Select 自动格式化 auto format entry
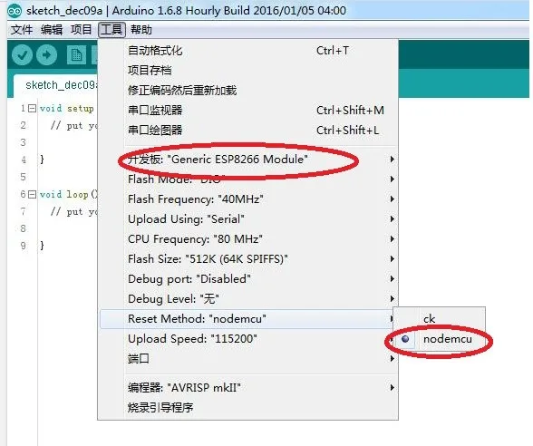Viewport: 533px width, 446px height. coord(248,51)
